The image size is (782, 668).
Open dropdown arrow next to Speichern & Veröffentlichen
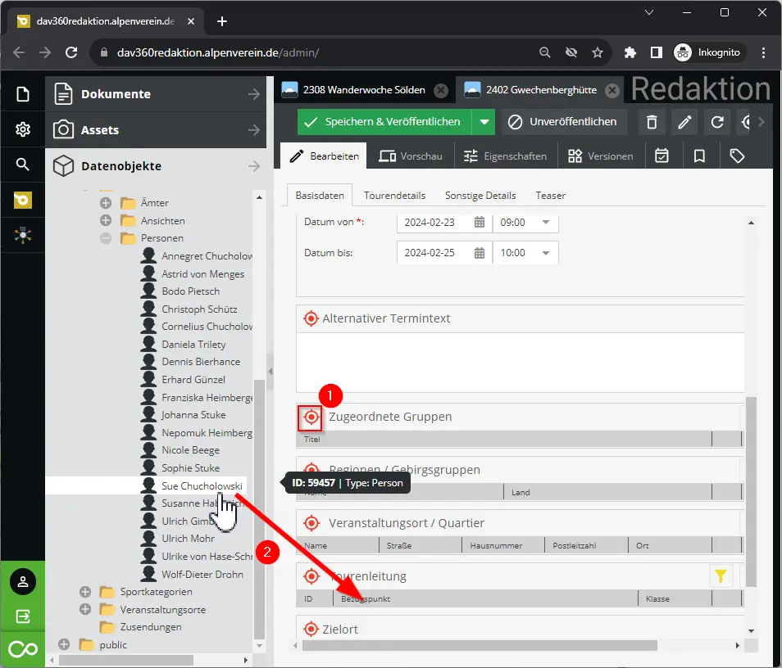click(484, 122)
